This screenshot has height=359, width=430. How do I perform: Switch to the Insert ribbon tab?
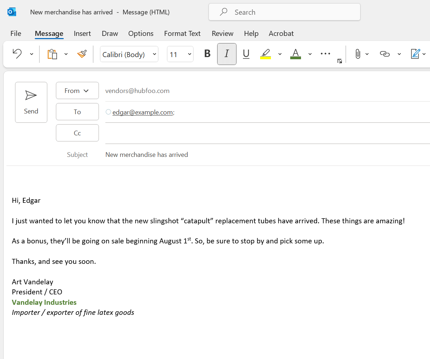[82, 33]
